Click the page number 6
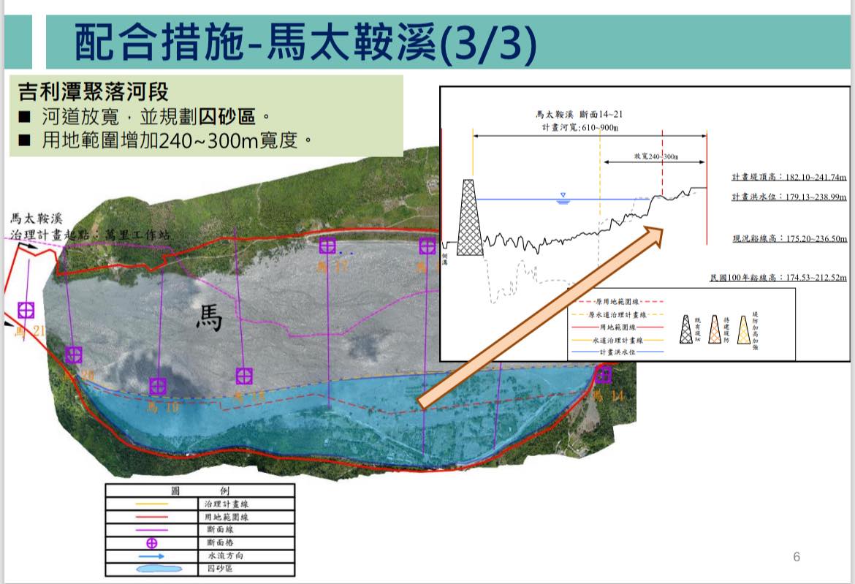855x584 pixels. (797, 557)
